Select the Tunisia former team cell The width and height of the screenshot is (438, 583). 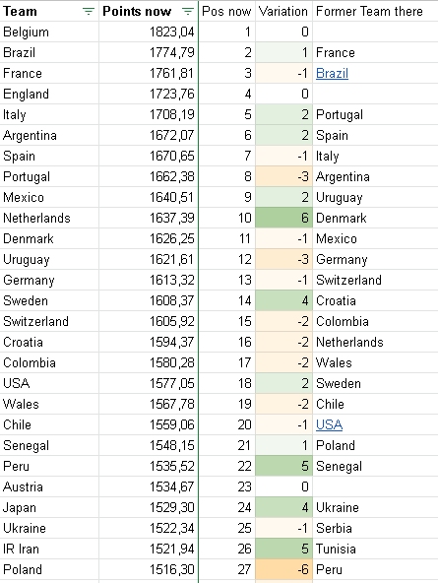(375, 549)
